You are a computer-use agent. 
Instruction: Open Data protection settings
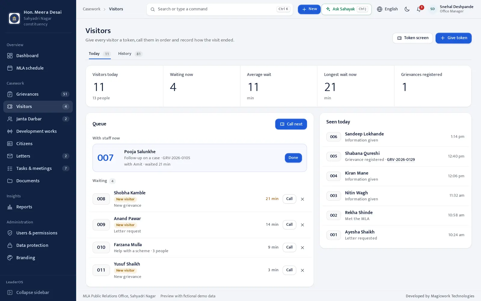click(x=38, y=245)
